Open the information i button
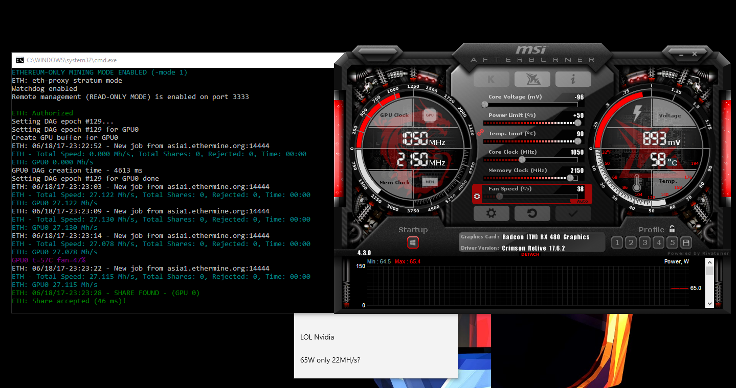 pyautogui.click(x=573, y=79)
